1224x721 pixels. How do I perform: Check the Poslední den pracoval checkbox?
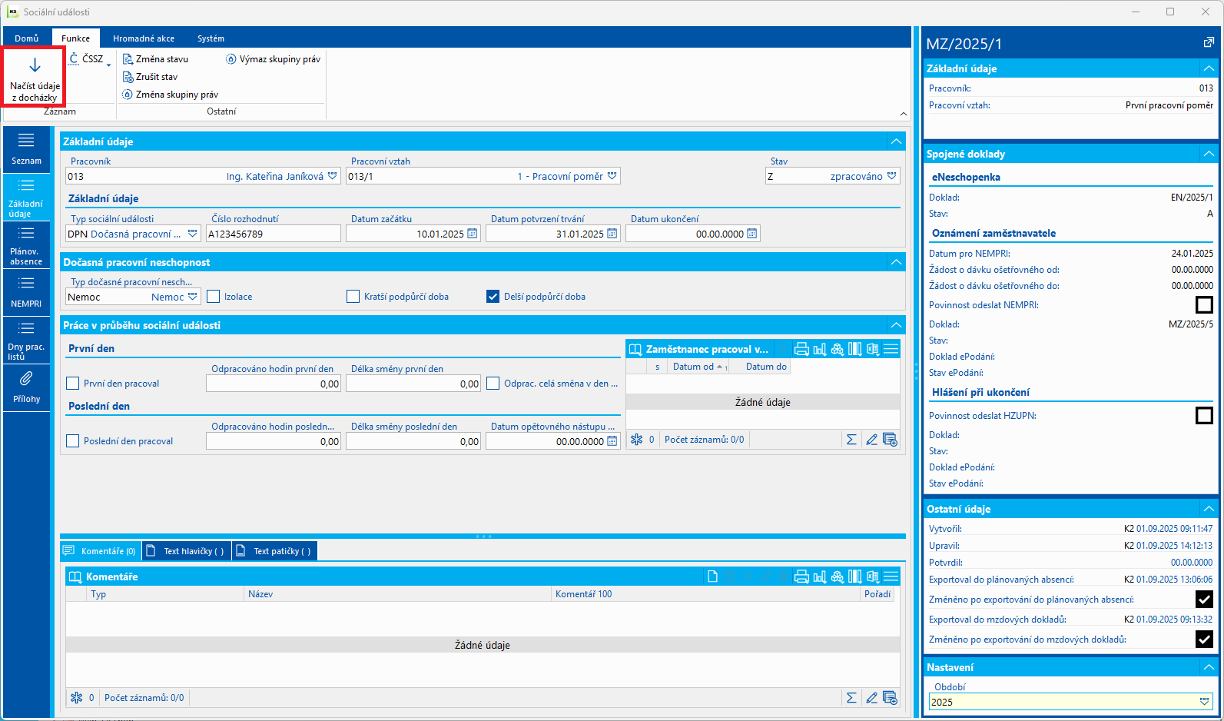[x=73, y=441]
